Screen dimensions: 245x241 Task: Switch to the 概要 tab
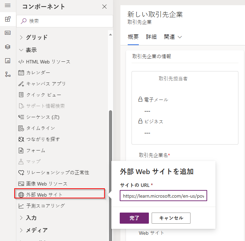pyautogui.click(x=133, y=37)
